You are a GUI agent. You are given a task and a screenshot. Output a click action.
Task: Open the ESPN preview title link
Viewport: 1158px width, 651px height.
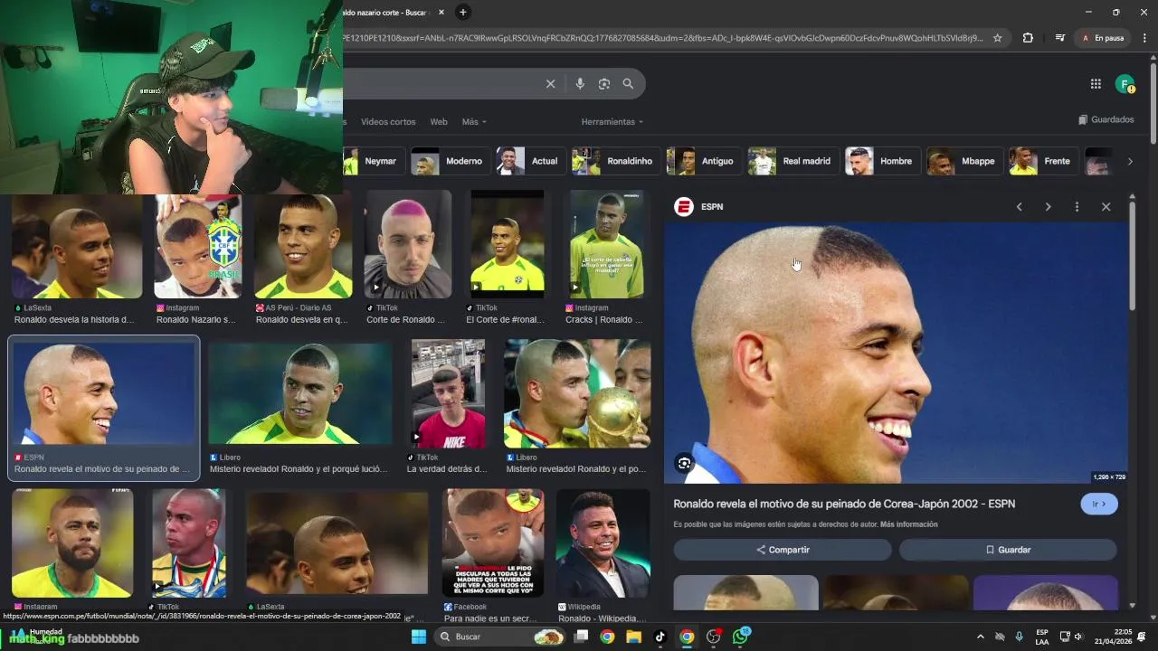pos(844,504)
